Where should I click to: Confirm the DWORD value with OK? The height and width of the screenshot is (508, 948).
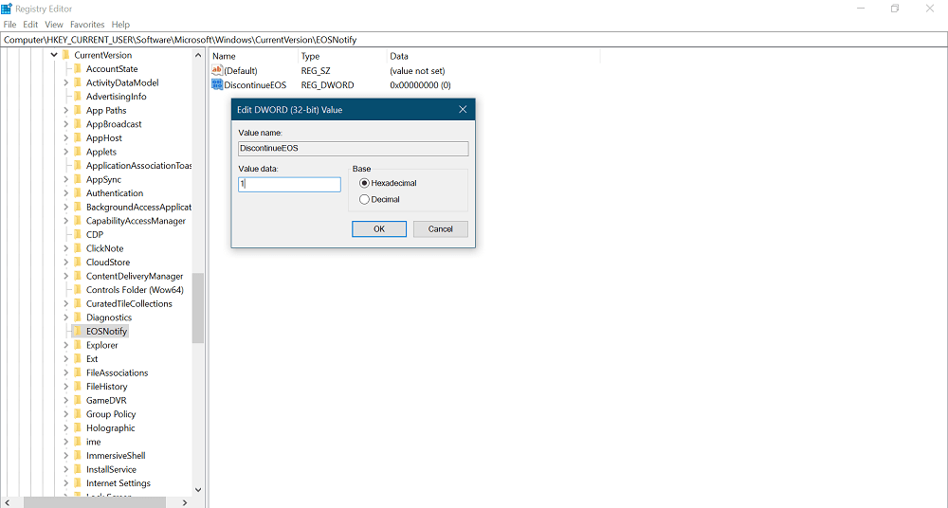point(379,228)
